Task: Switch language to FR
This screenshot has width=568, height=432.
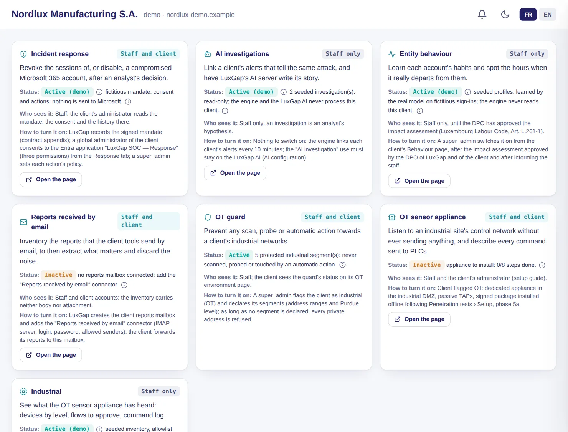Action: tap(528, 15)
